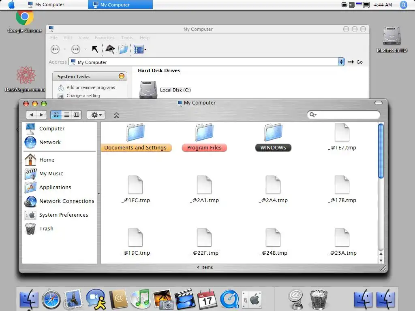Open Macintosh HD desktop drive

pos(392,39)
